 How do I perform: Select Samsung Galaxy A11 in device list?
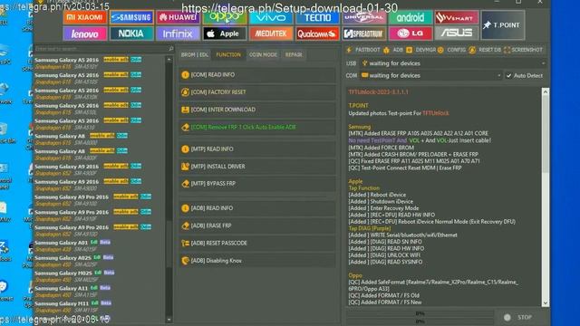99,292
